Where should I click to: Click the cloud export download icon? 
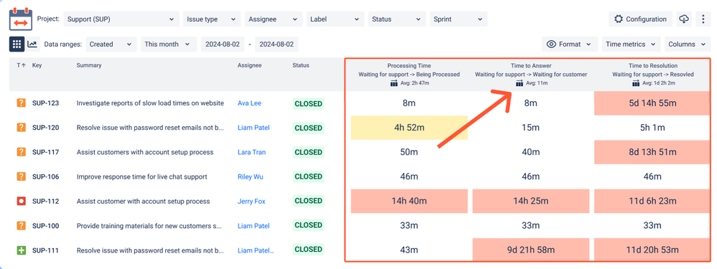[684, 19]
